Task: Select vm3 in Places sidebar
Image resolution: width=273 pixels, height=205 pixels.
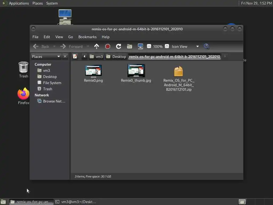Action: point(46,70)
